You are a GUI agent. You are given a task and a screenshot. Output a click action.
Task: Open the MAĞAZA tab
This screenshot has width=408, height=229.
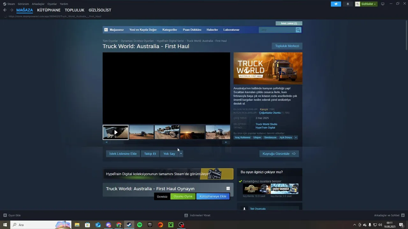(x=25, y=10)
